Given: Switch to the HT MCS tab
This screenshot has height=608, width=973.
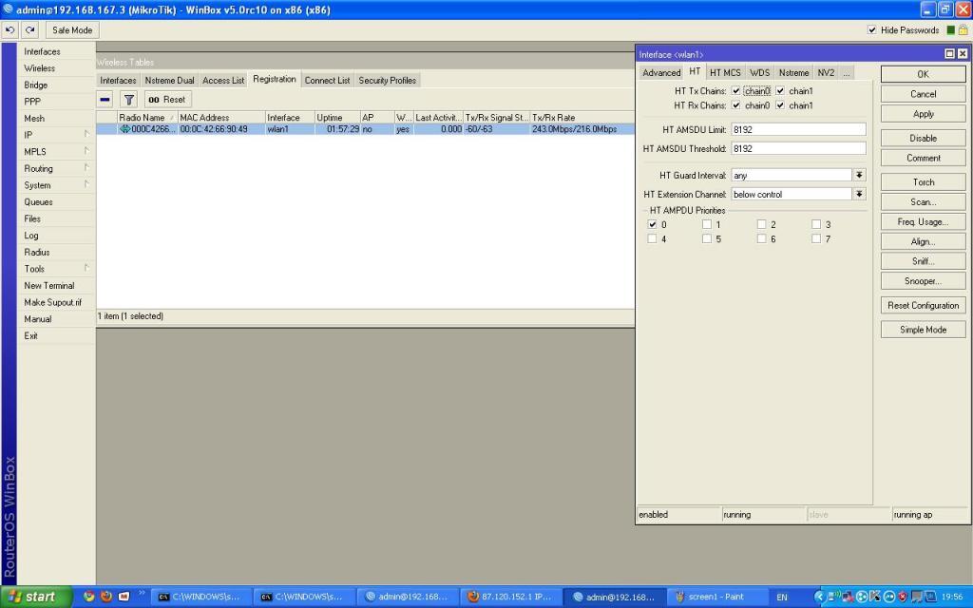Looking at the screenshot, I should tap(725, 72).
